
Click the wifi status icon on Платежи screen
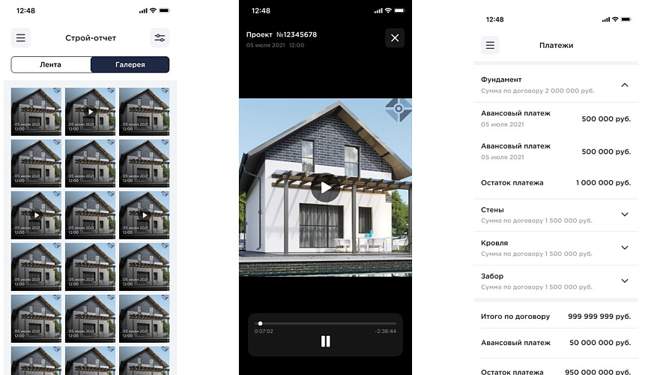615,19
